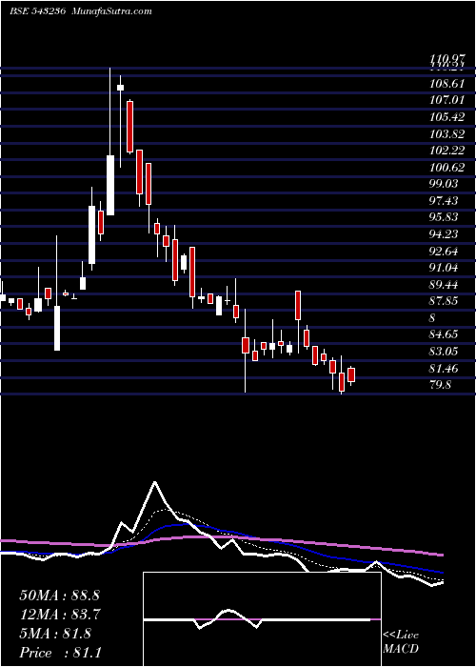Screen dimensions: 476x667
Task: Click the 99.03 price level label
Action: pyautogui.click(x=444, y=184)
